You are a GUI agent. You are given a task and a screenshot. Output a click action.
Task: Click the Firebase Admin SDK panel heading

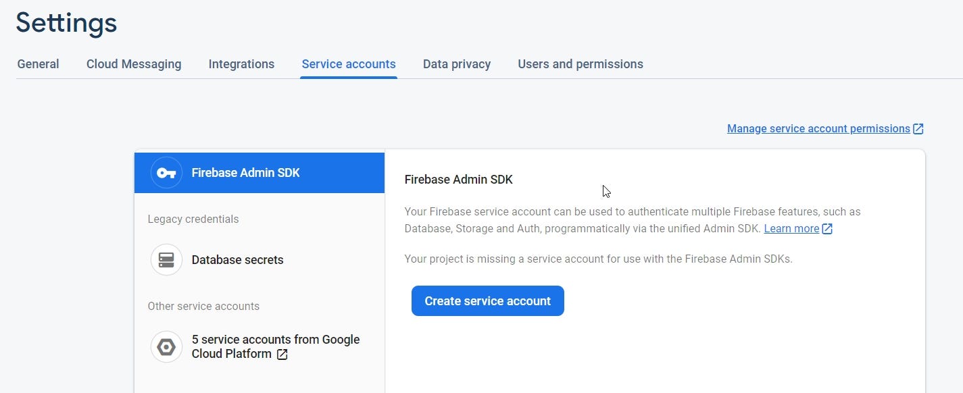pos(458,180)
